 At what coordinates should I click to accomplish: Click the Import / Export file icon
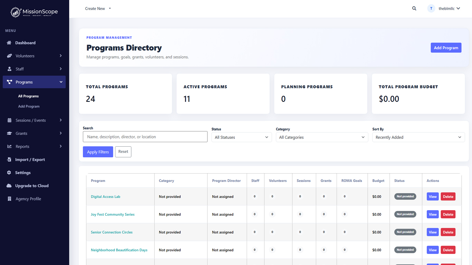pos(9,160)
